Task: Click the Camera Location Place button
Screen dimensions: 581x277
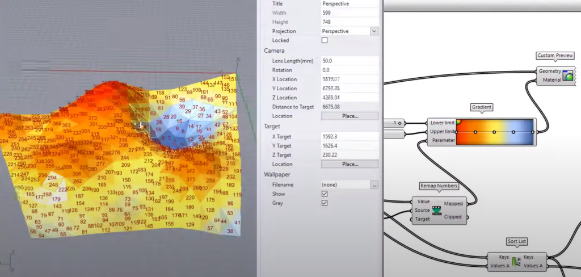Action: 350,116
